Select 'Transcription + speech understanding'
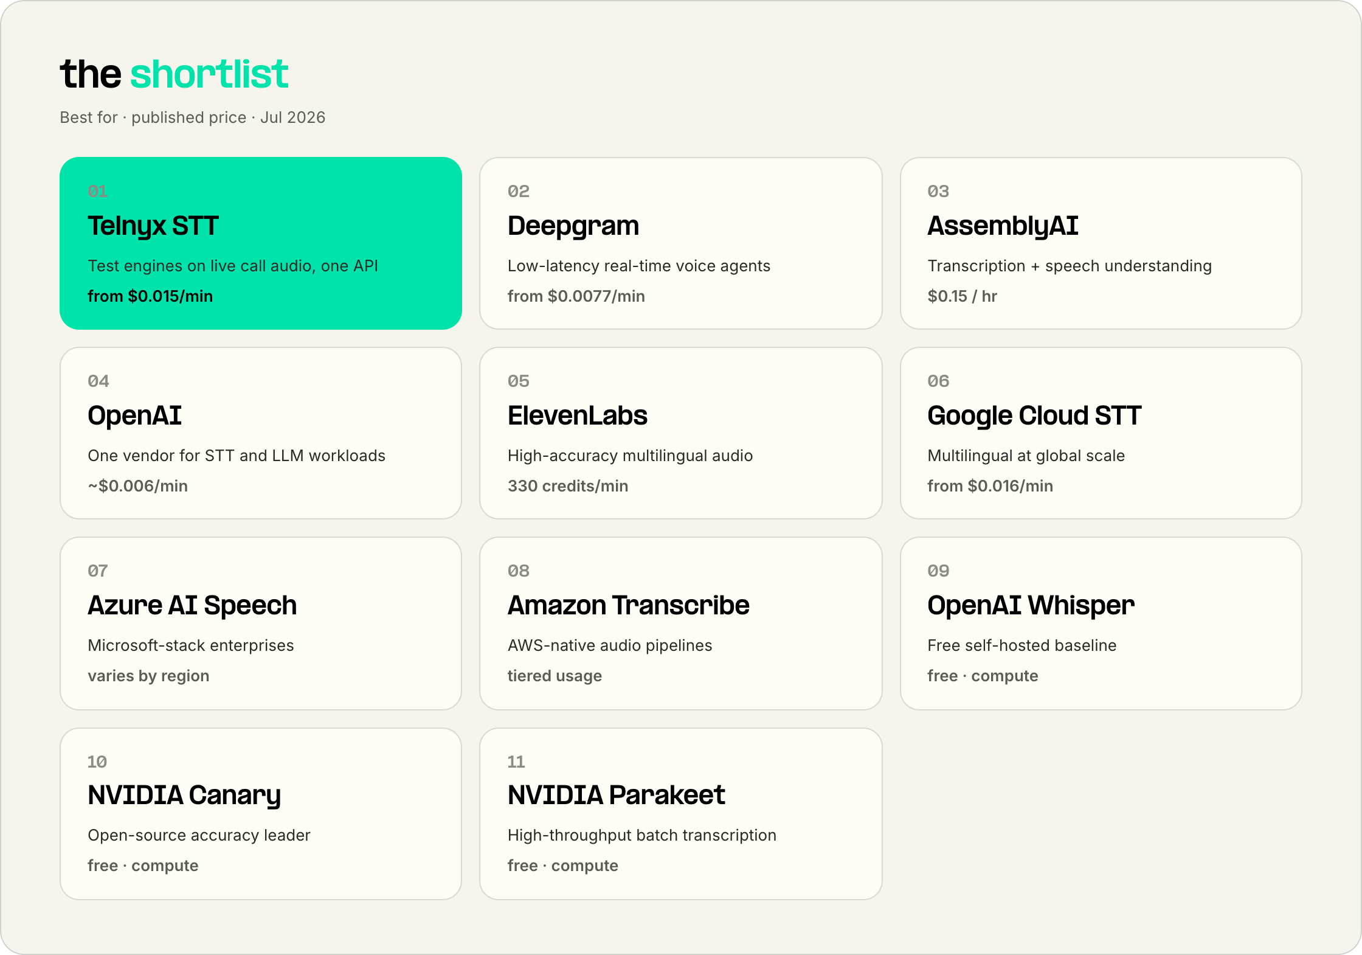Image resolution: width=1362 pixels, height=955 pixels. click(1070, 266)
